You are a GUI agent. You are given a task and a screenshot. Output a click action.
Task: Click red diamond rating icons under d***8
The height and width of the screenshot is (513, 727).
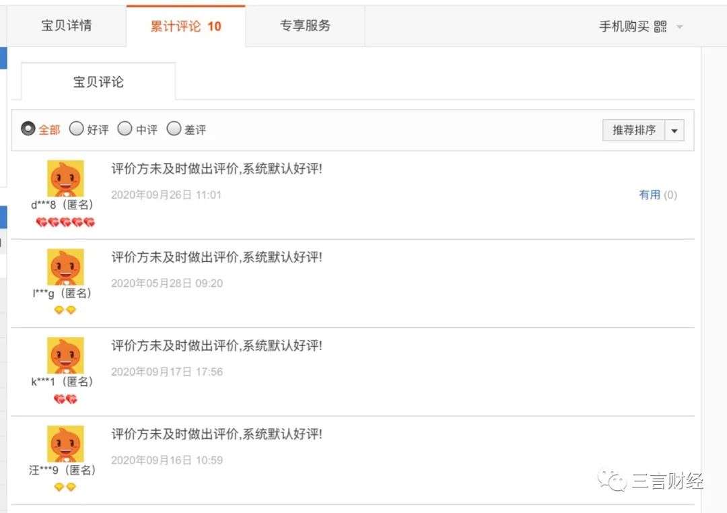pos(65,223)
